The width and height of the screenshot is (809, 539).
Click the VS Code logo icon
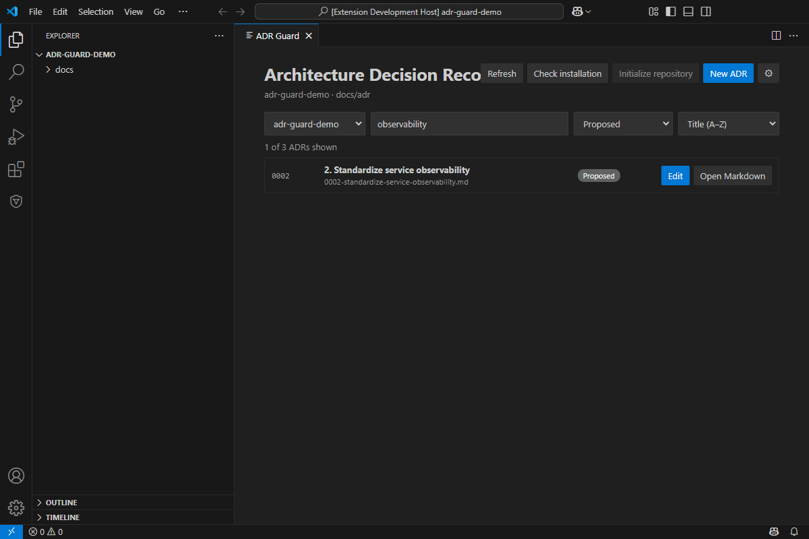tap(12, 11)
